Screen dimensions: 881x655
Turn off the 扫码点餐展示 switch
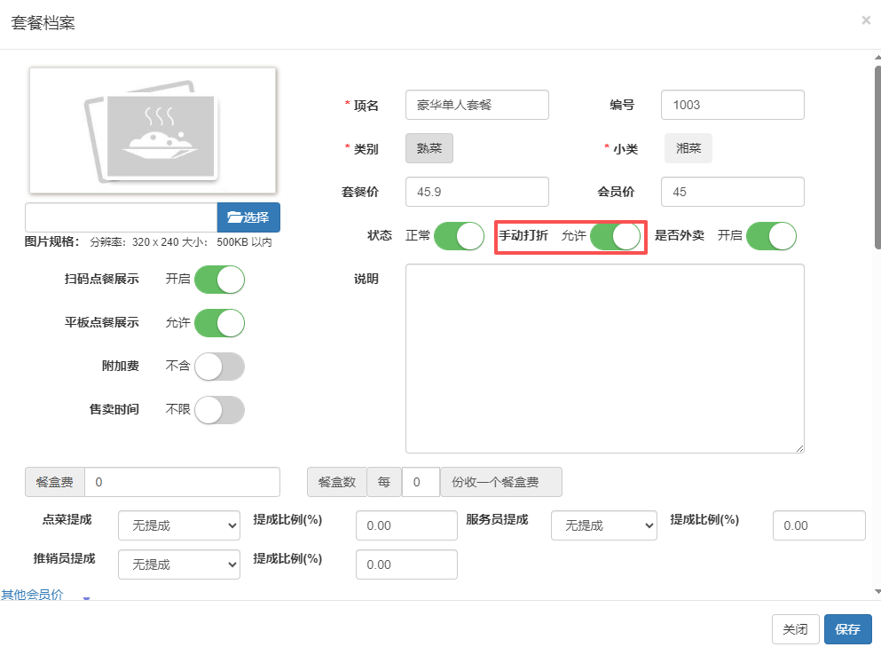(x=219, y=280)
